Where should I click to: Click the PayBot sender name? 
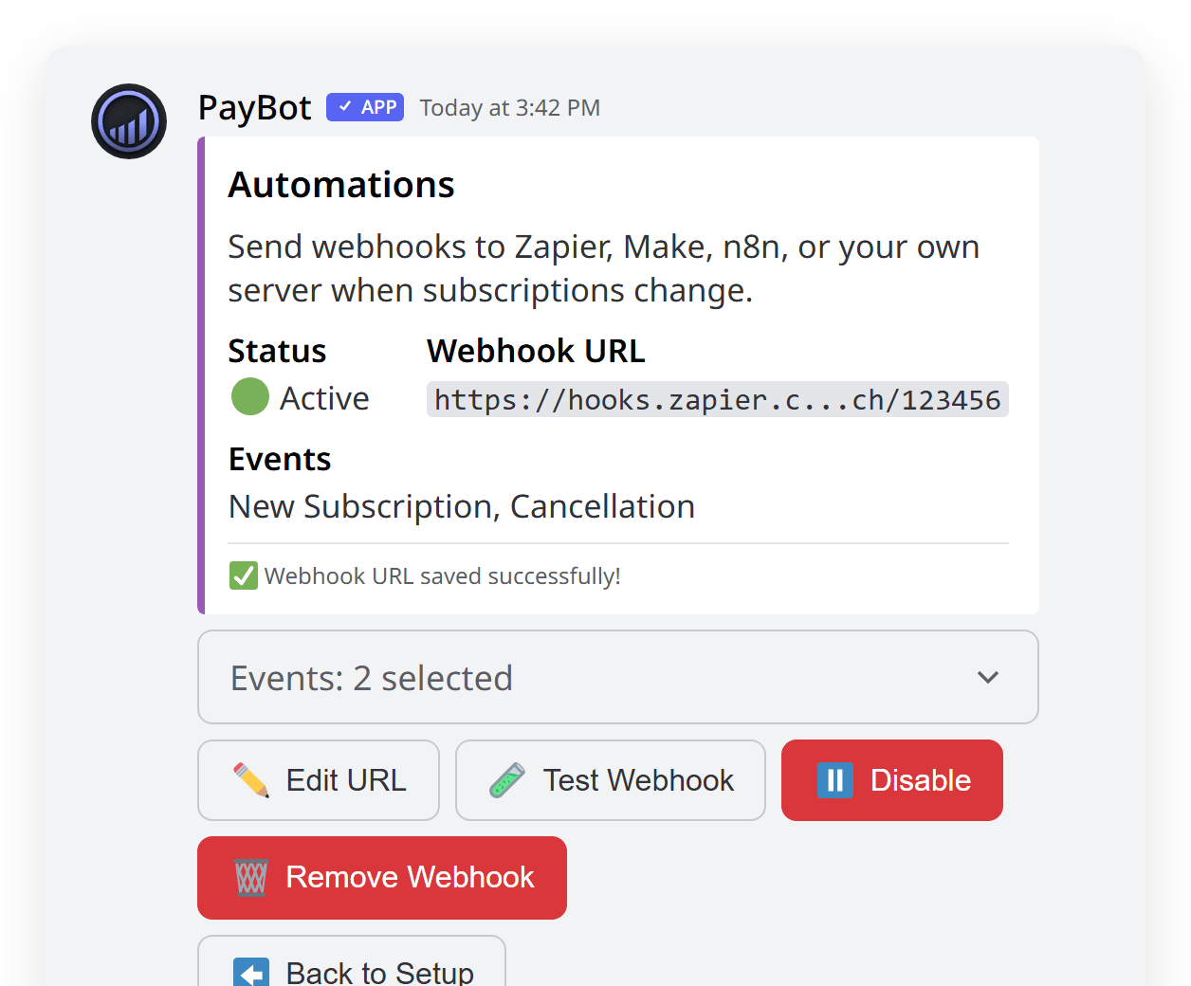[254, 107]
